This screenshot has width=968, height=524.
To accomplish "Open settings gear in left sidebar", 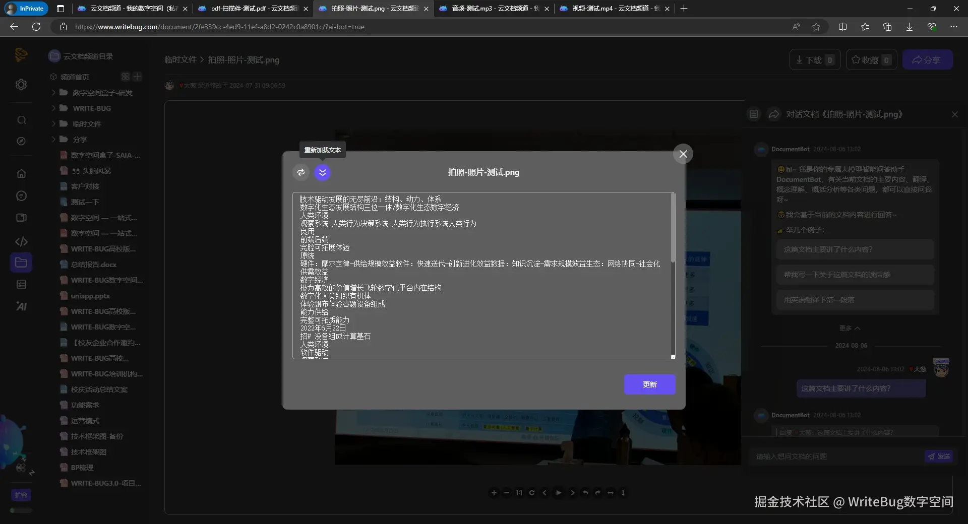I will tap(21, 85).
